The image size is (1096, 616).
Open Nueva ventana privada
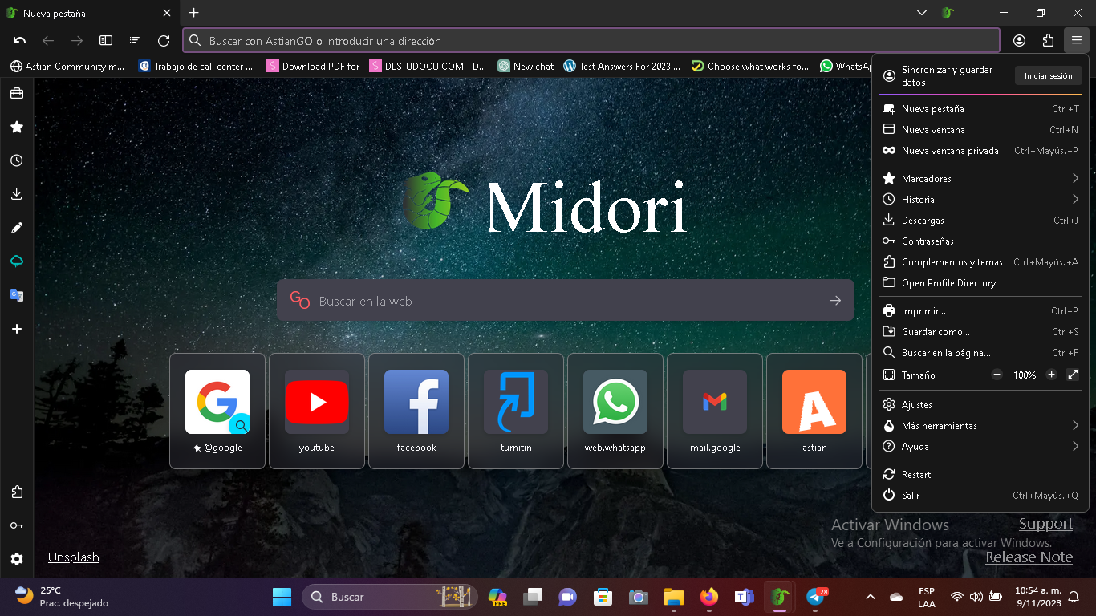click(980, 150)
